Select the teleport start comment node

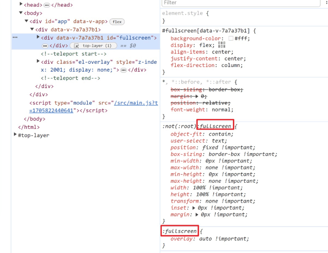[x=74, y=54]
